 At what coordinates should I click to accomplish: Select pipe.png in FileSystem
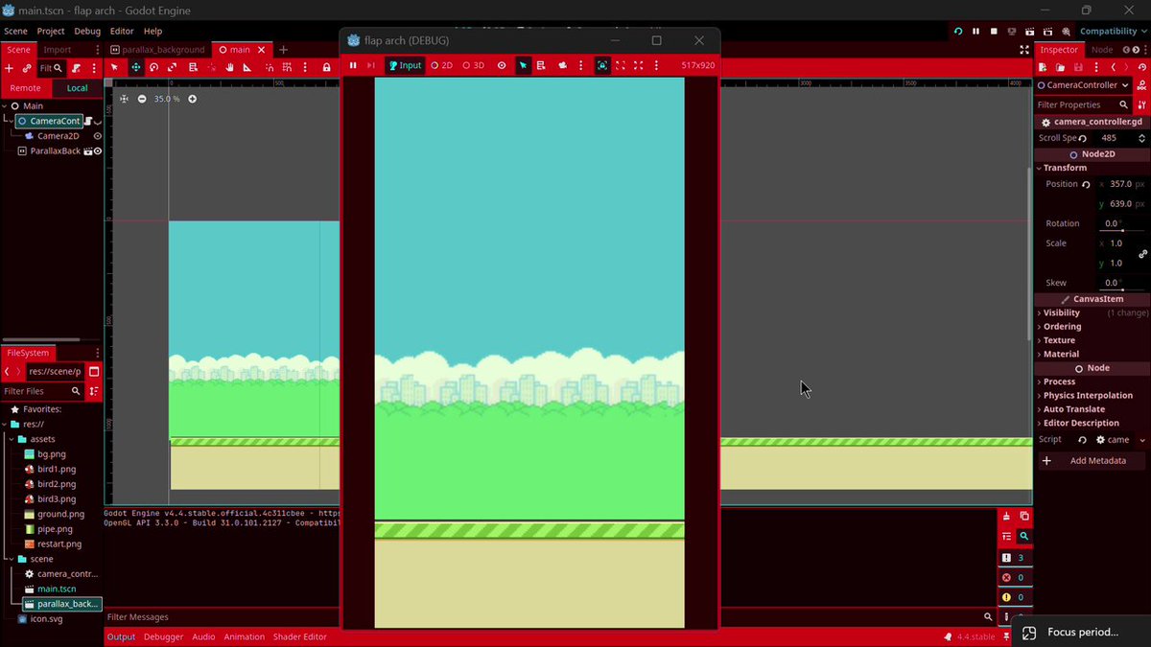pyautogui.click(x=55, y=529)
